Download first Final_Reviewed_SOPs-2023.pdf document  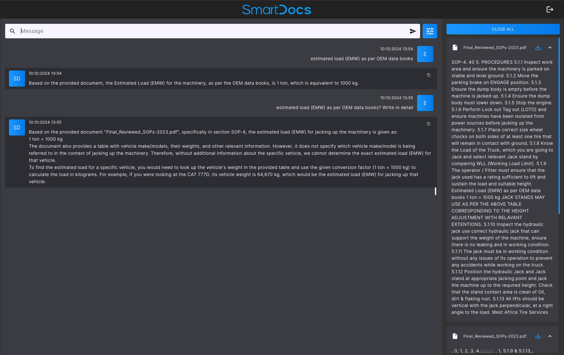[538, 48]
